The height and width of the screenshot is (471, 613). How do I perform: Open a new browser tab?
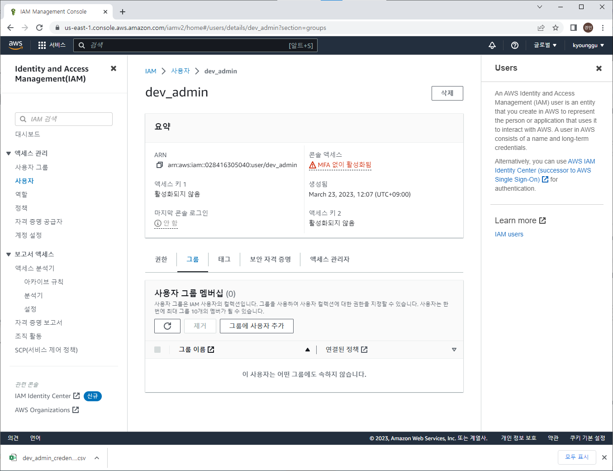coord(123,12)
